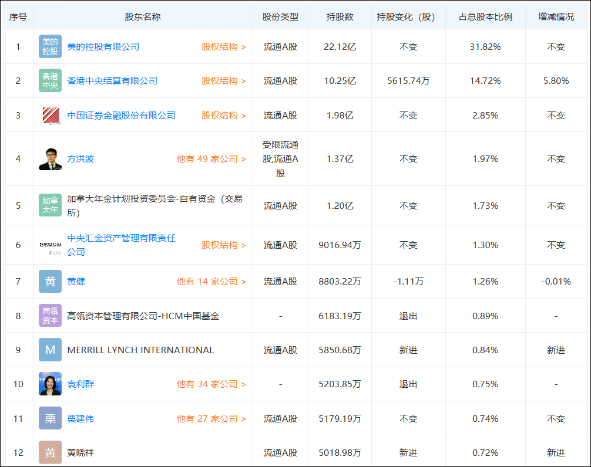Screen dimensions: 591x467
Task: Open 黄健's shareholder detail link
Action: pos(77,281)
